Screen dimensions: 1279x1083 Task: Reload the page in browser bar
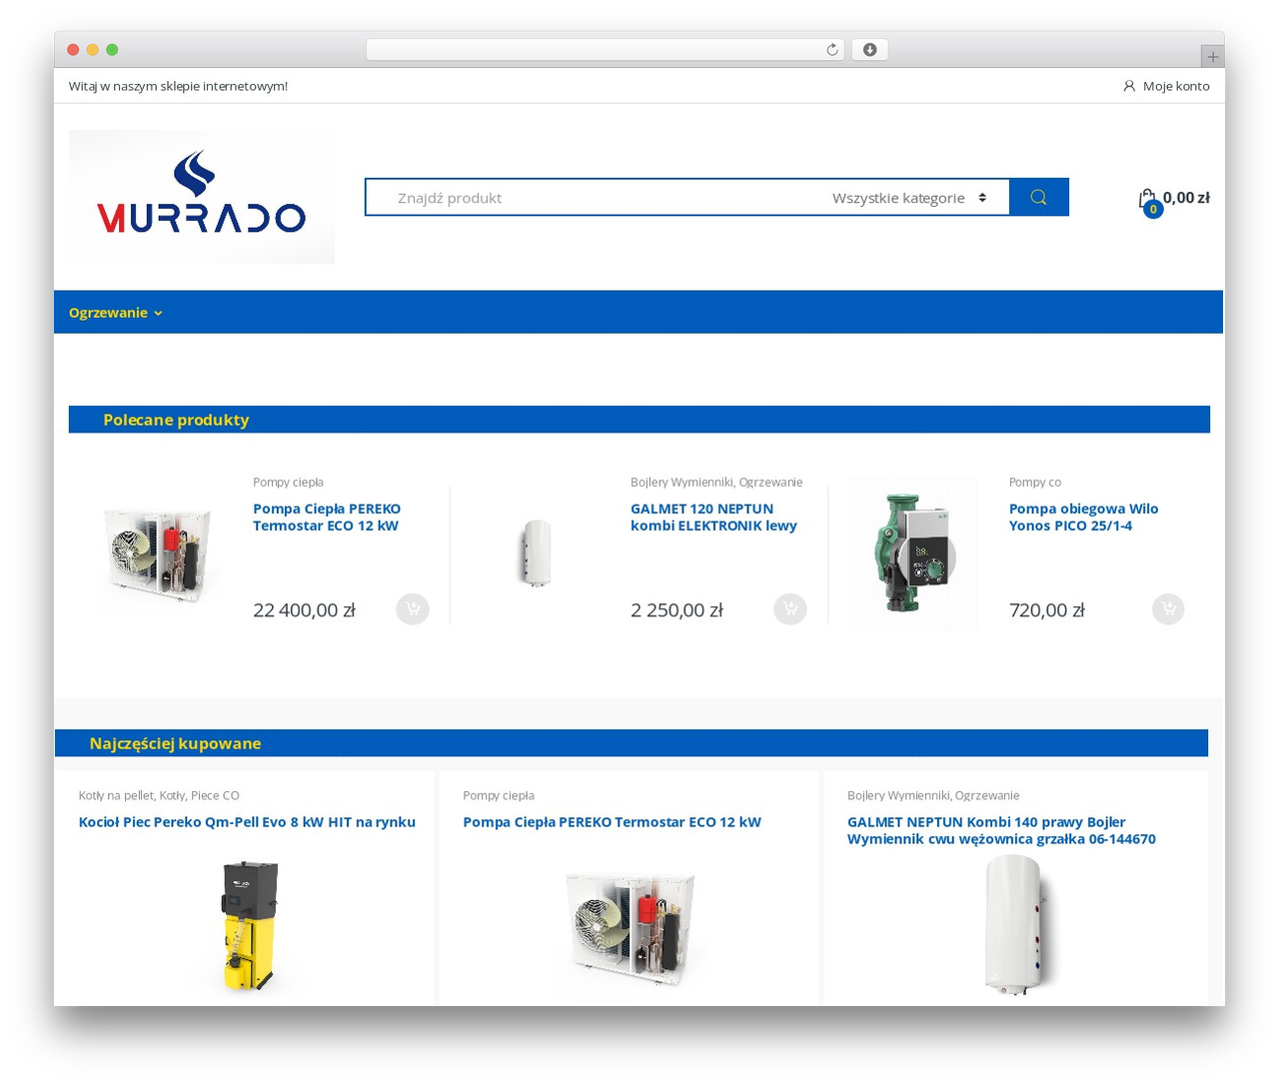click(x=832, y=50)
